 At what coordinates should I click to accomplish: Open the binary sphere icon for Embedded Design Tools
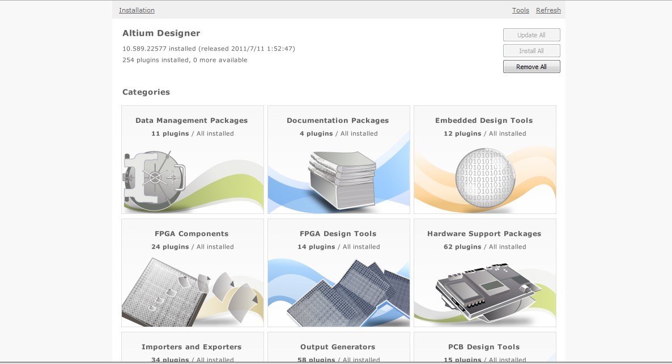[485, 178]
